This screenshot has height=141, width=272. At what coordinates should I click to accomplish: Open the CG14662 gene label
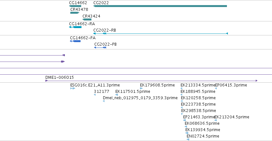point(78,3)
